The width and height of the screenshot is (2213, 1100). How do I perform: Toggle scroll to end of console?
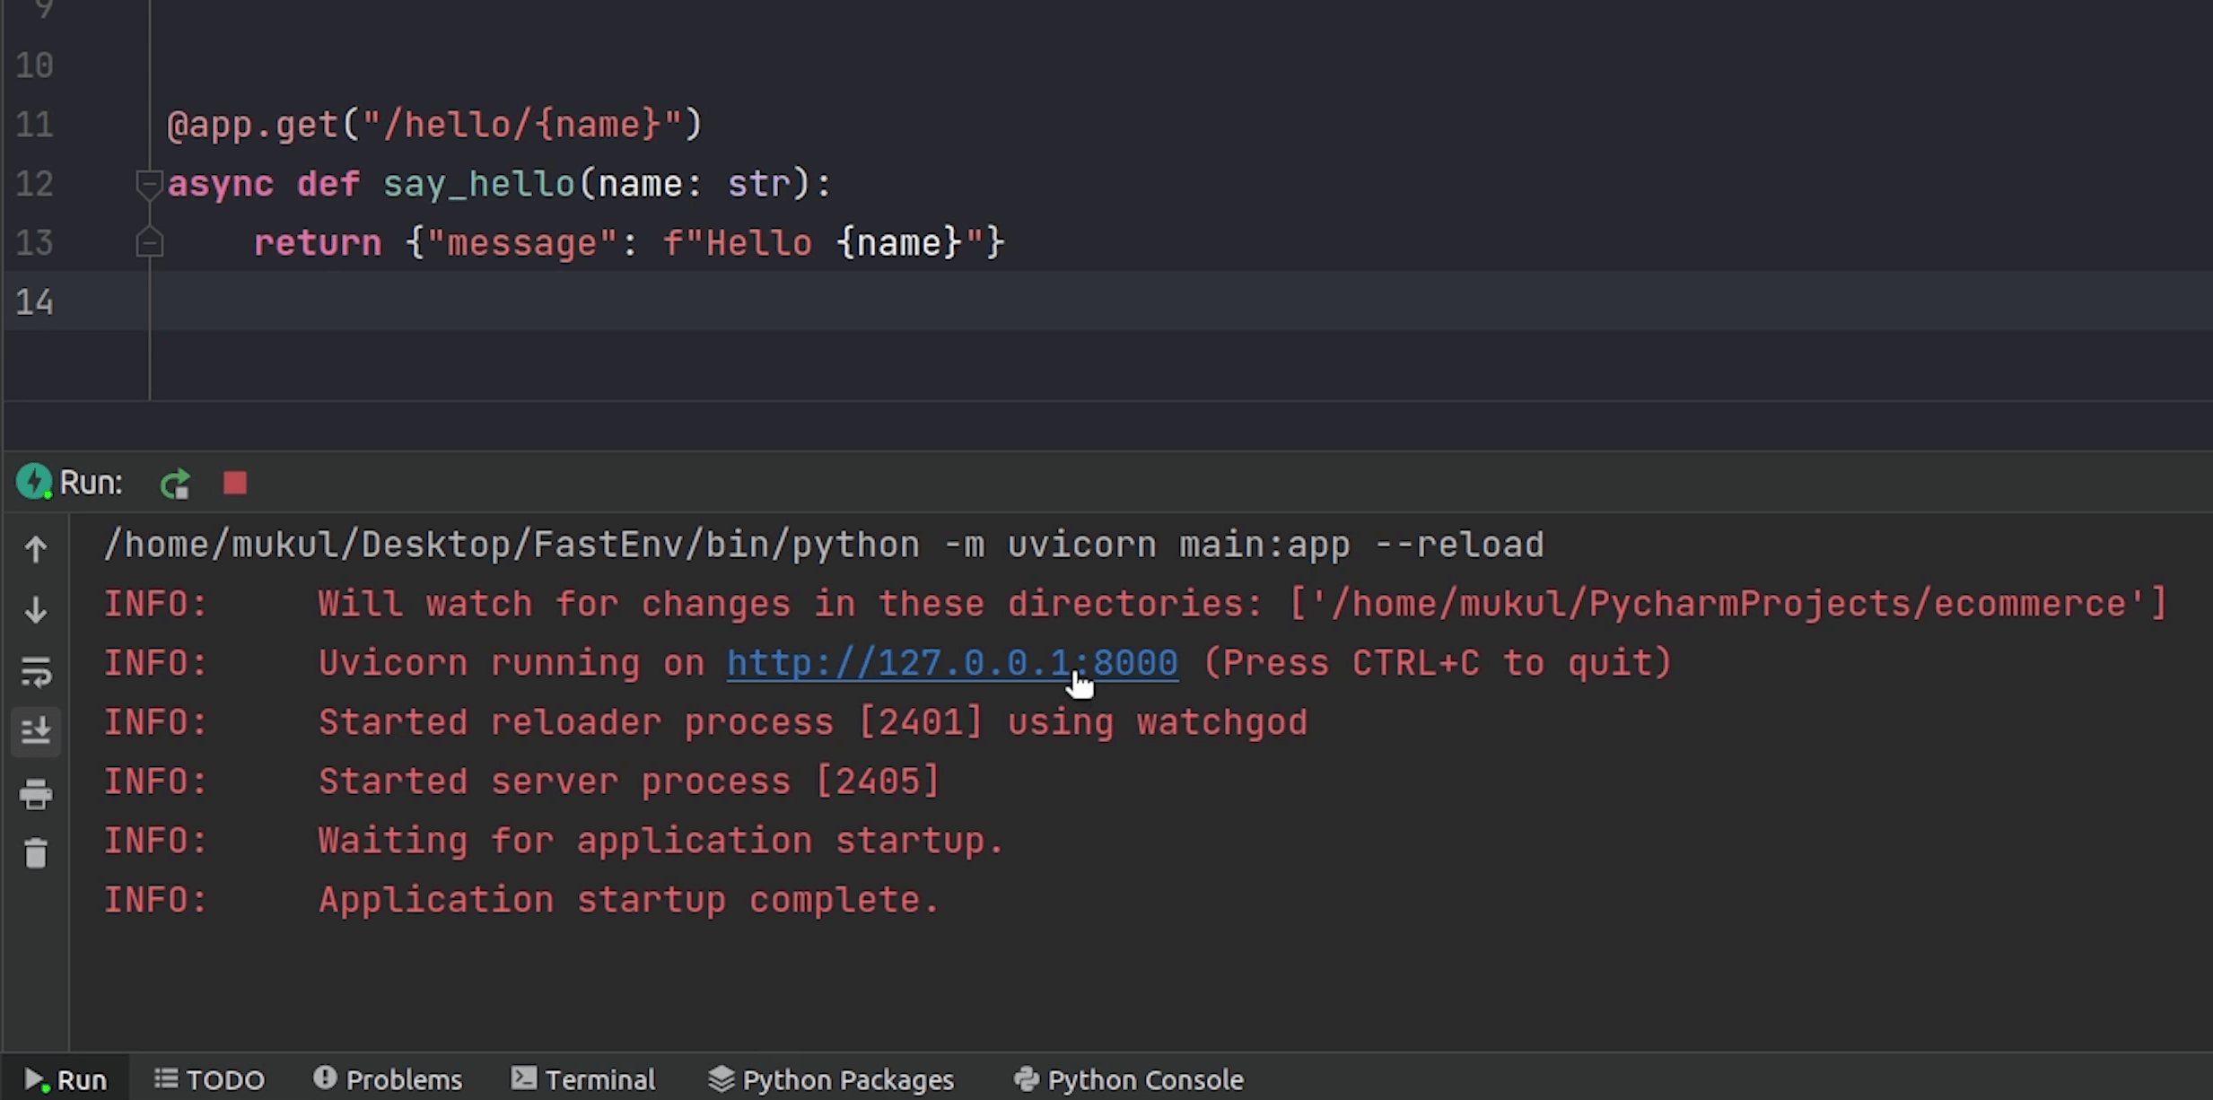tap(36, 731)
